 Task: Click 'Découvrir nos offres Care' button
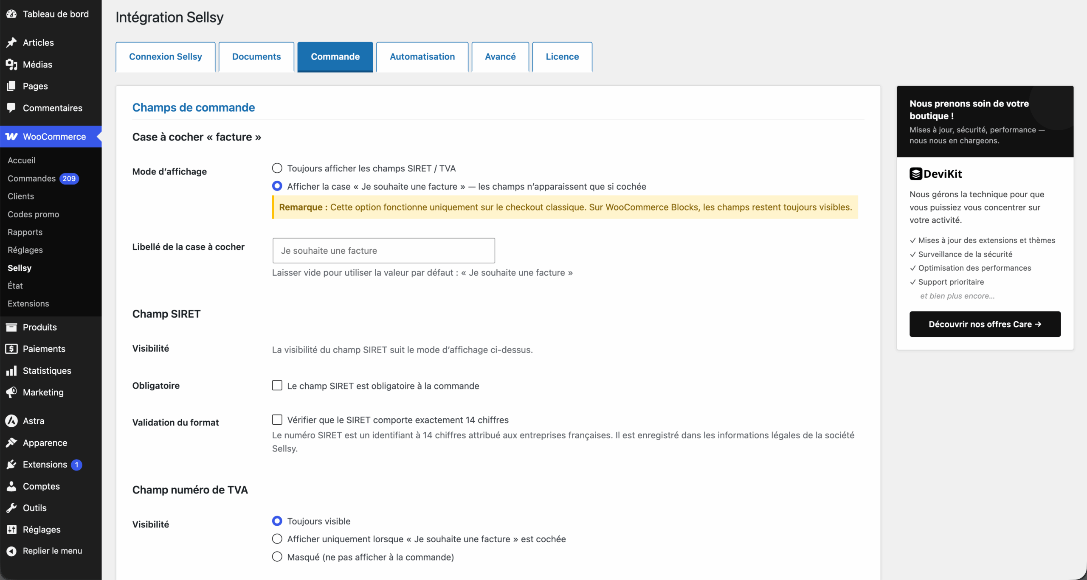click(985, 324)
